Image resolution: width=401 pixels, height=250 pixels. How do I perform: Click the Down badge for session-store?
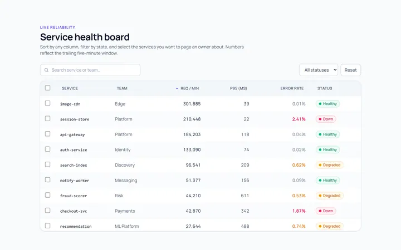pos(326,119)
